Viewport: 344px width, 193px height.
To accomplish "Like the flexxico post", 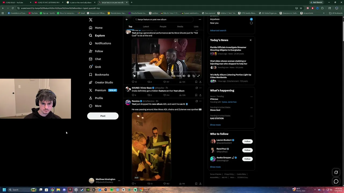I will [x=165, y=184].
